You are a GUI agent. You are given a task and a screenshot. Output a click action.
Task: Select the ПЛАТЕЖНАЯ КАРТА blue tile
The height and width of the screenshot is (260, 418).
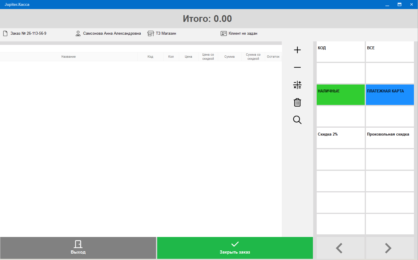tap(390, 95)
